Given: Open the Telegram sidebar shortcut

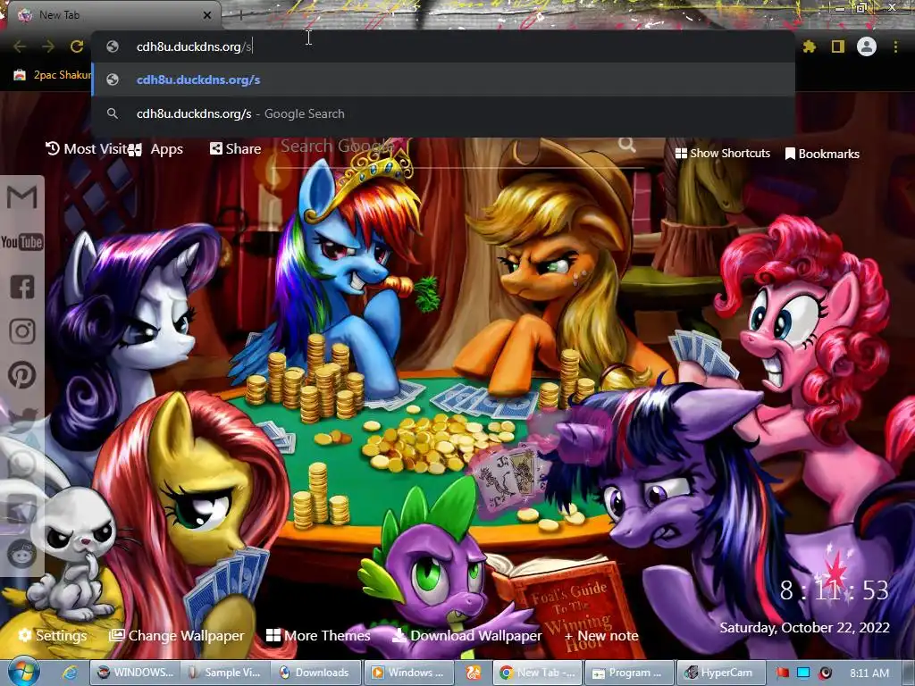Looking at the screenshot, I should (x=22, y=508).
